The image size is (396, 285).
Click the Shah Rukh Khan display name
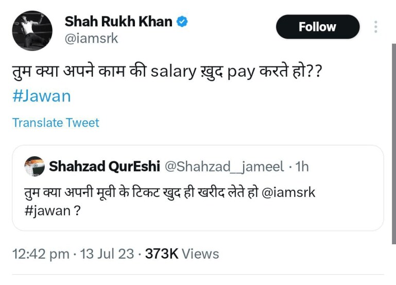[118, 22]
